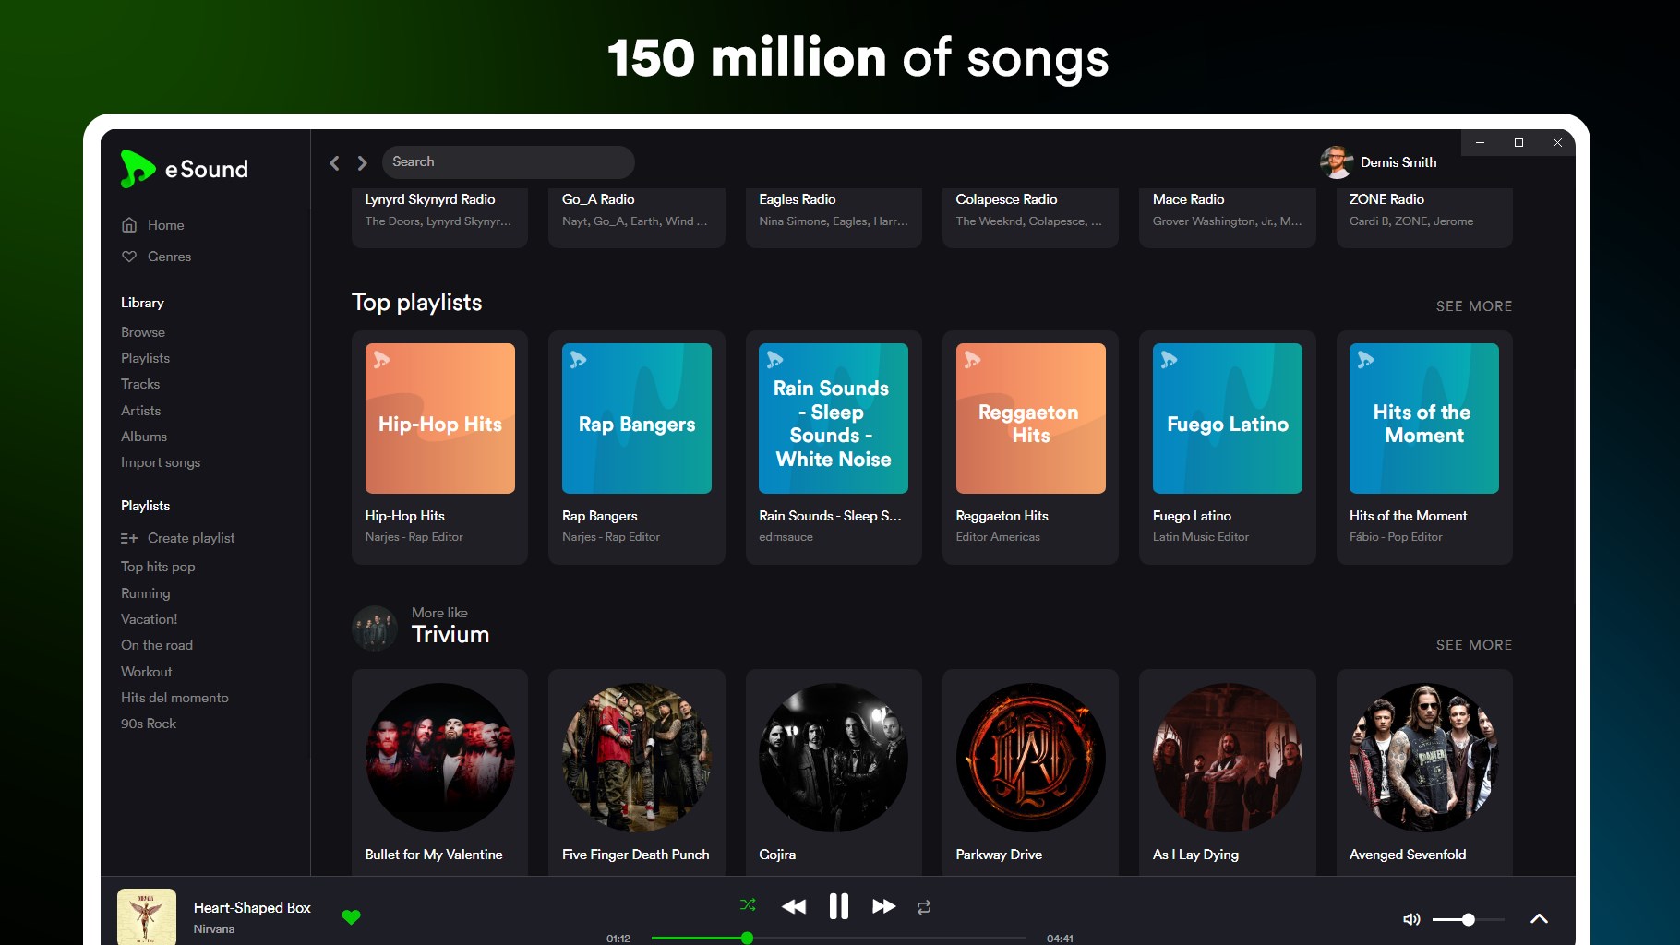Click inside the Search field
The width and height of the screenshot is (1680, 945).
509,161
